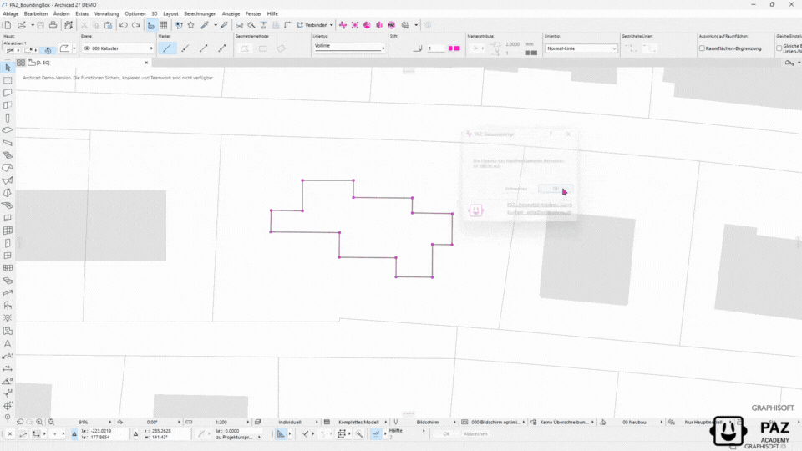Click Abbrechen in PAZ dialog
This screenshot has width=802, height=451.
pyautogui.click(x=516, y=189)
